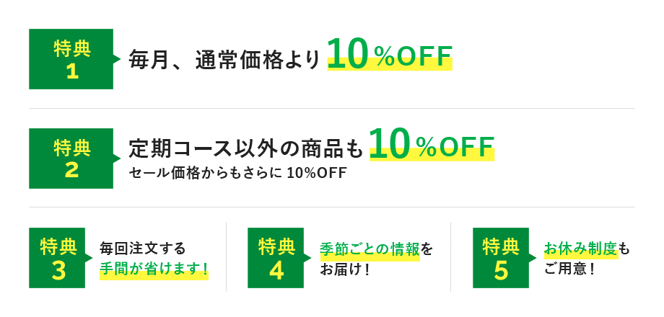This screenshot has height=317, width=664.
Task: Click the ご用意! text
Action: (569, 270)
